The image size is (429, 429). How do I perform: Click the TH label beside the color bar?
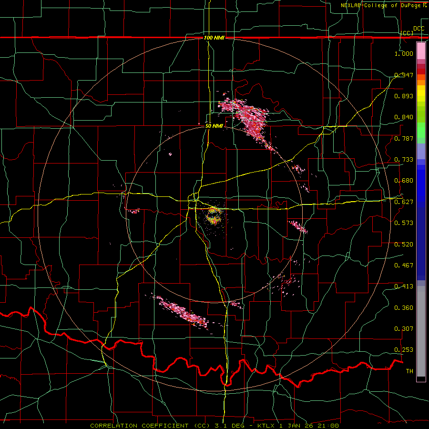point(409,371)
